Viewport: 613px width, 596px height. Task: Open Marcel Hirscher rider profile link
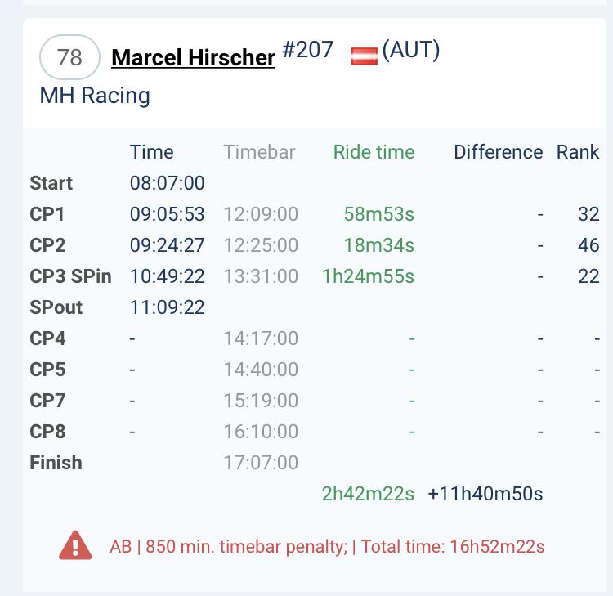(193, 57)
